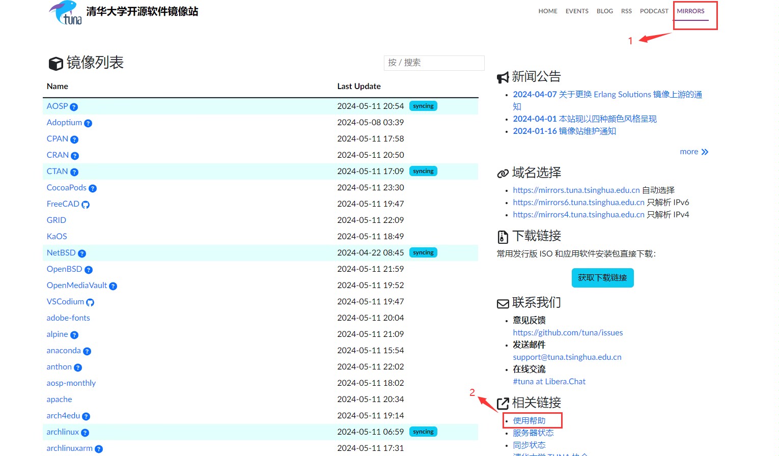Click the GitHub icon beside VSCodium

(x=90, y=302)
